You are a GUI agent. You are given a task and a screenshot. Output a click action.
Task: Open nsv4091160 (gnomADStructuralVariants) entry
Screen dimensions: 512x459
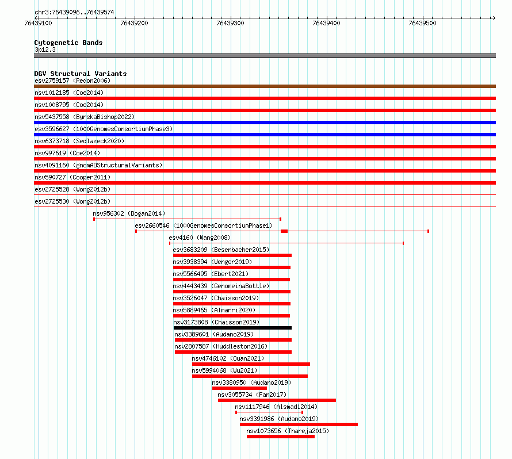[98, 165]
